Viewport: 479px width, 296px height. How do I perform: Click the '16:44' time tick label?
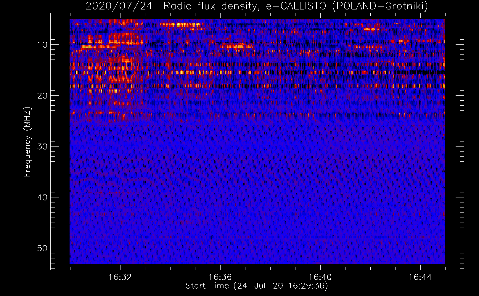(x=420, y=277)
